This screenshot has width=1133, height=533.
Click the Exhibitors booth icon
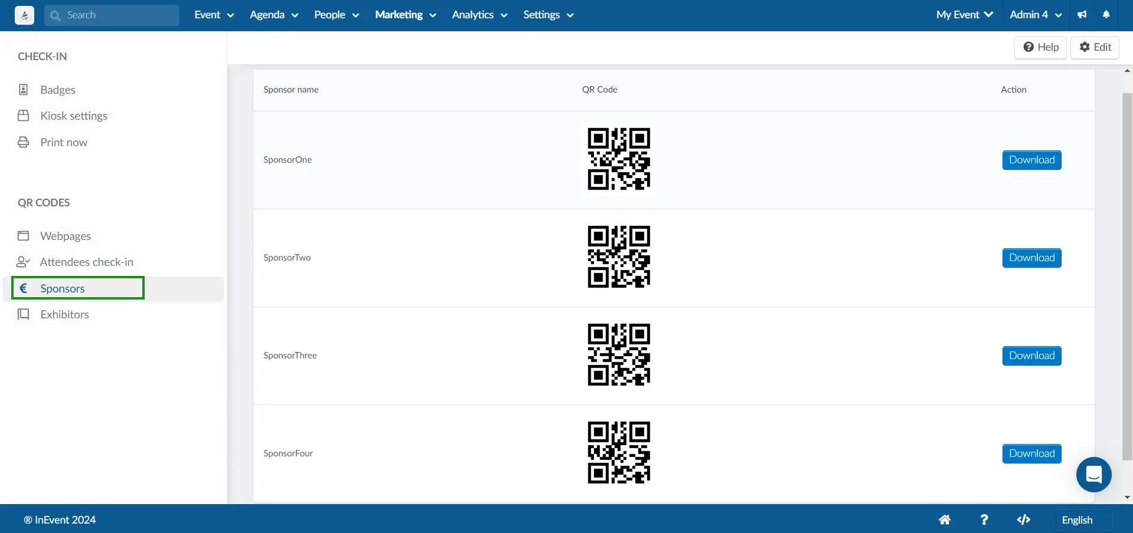24,314
